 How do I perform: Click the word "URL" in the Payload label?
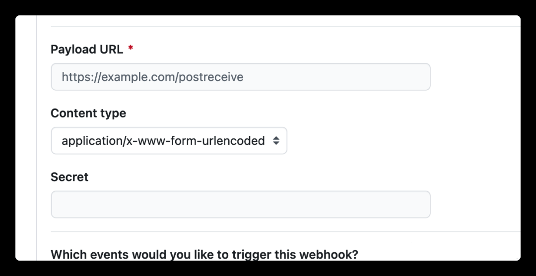112,49
